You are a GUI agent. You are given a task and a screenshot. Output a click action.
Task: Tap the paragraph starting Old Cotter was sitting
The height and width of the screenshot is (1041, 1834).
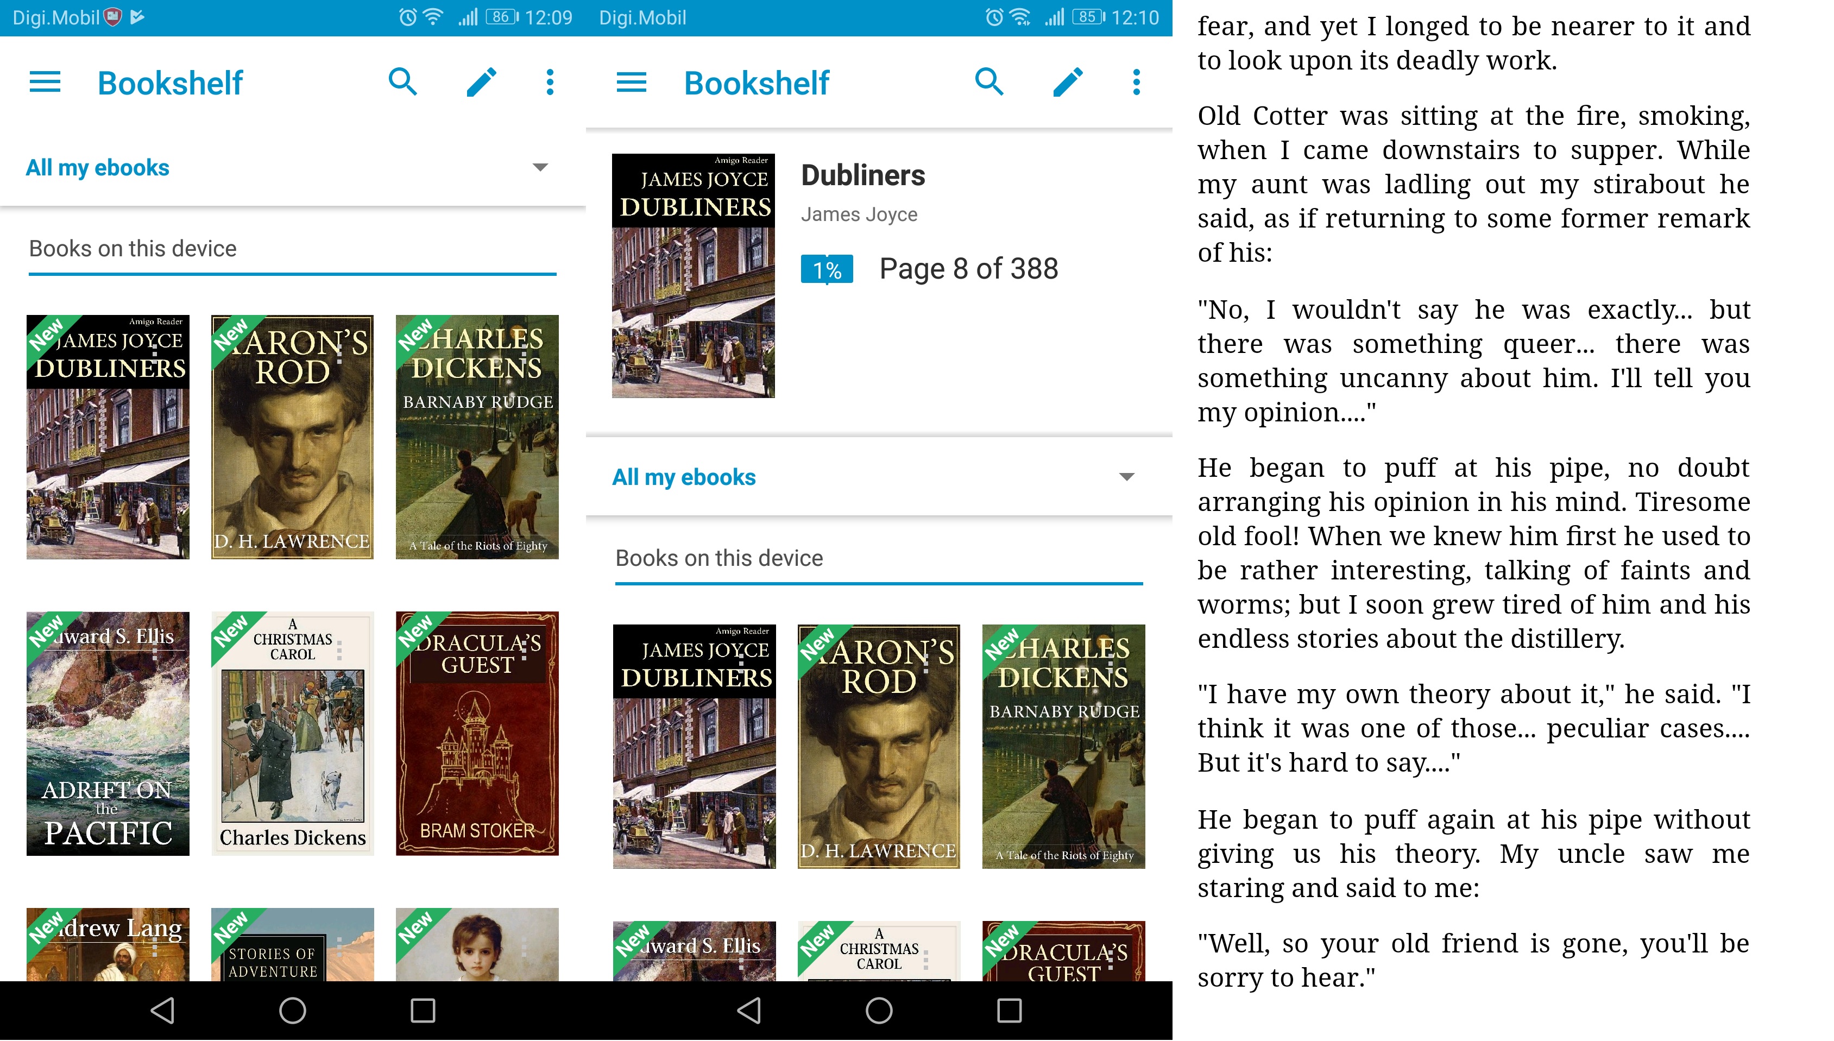point(1473,184)
